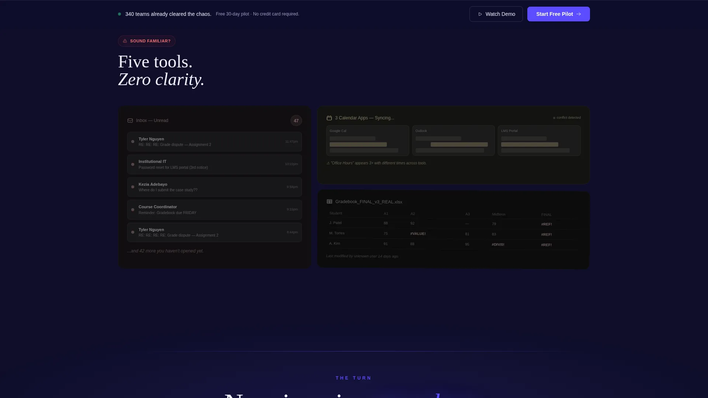Click Start Free Pilot button
Viewport: 708px width, 398px height.
(558, 14)
